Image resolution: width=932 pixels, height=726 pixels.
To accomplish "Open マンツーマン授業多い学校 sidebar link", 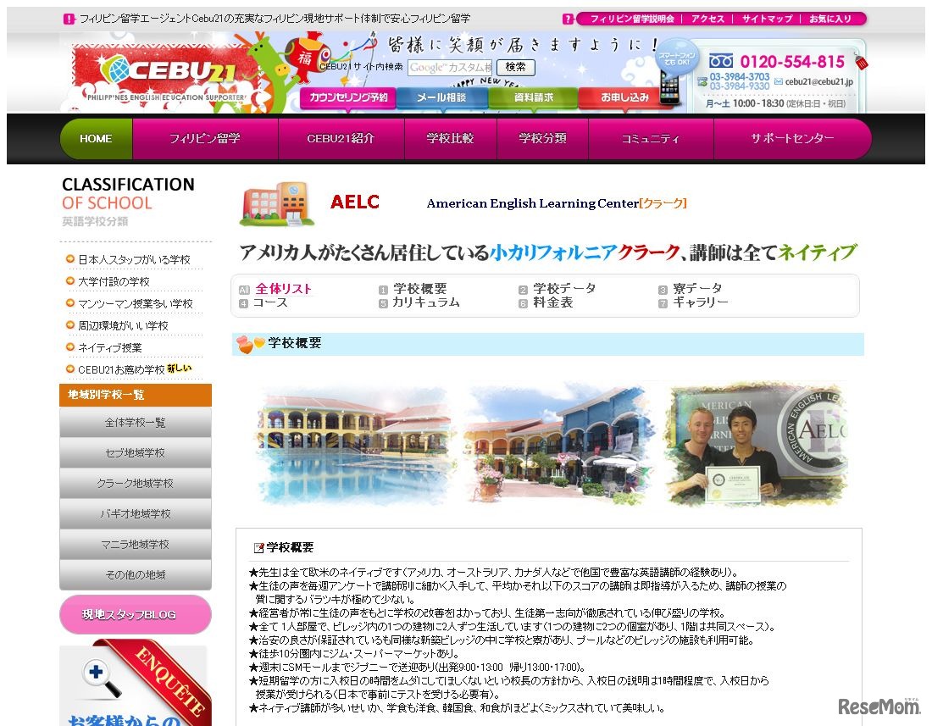I will click(135, 303).
